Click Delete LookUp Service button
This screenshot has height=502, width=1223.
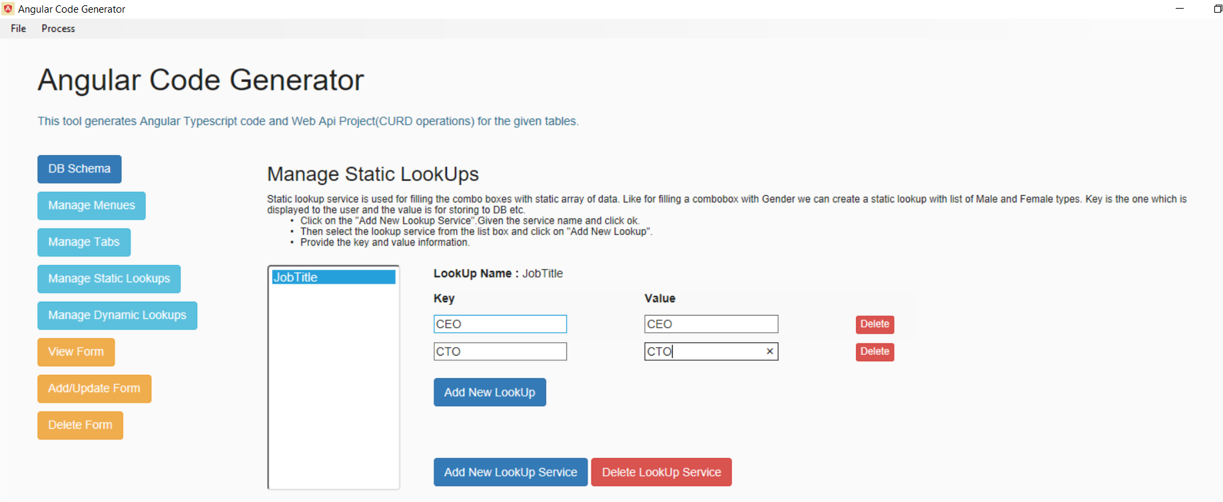(x=661, y=472)
